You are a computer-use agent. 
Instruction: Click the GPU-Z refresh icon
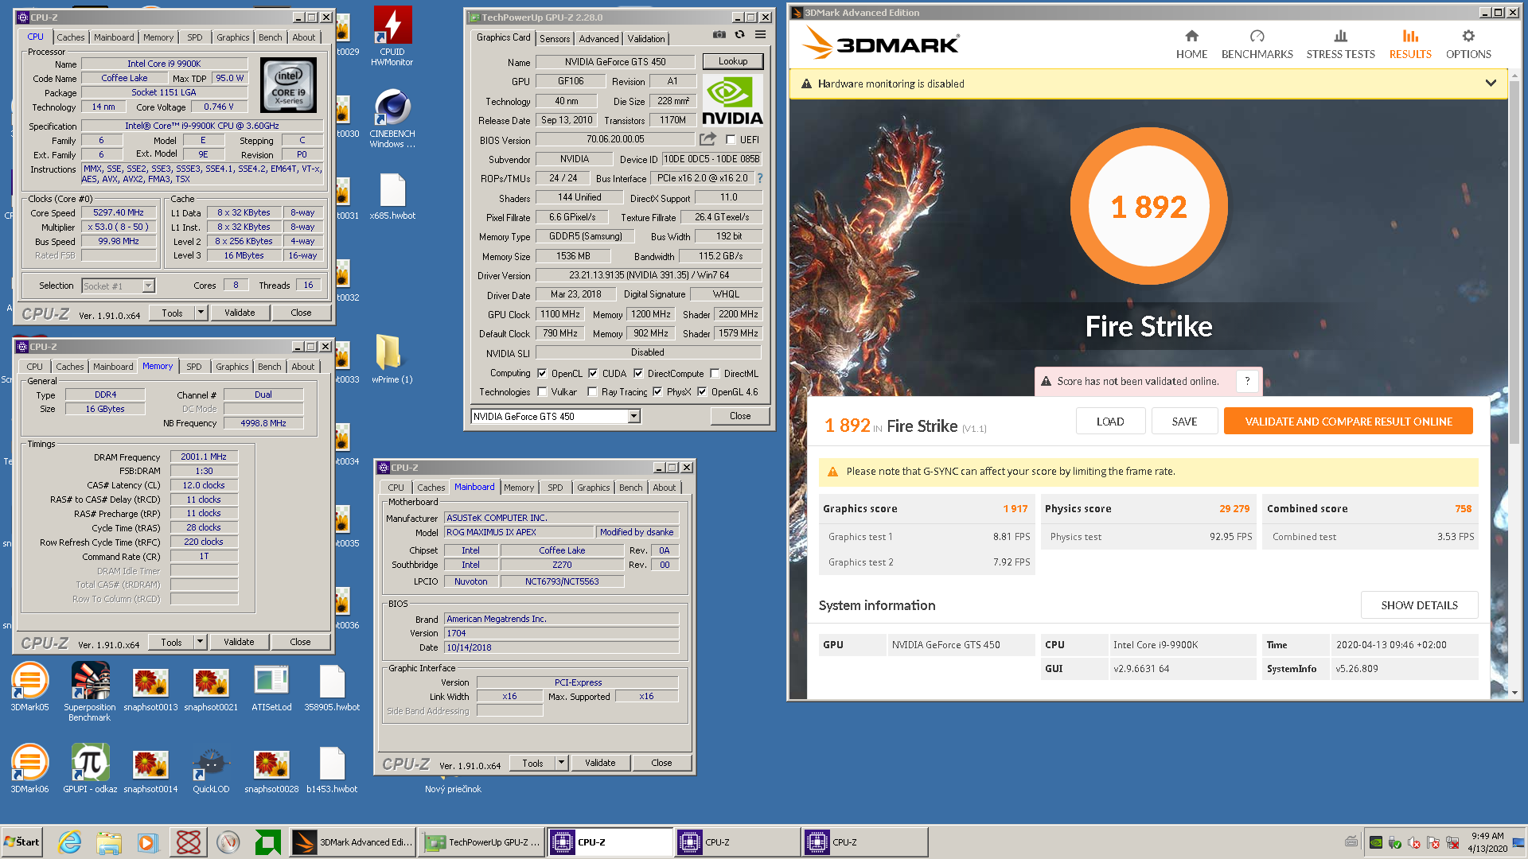click(x=739, y=35)
